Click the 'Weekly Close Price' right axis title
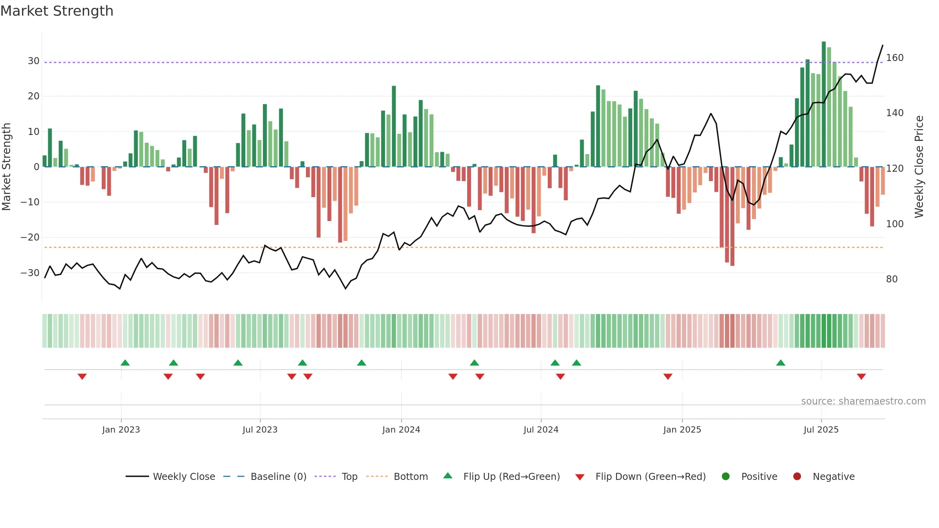This screenshot has height=528, width=939. coord(919,167)
